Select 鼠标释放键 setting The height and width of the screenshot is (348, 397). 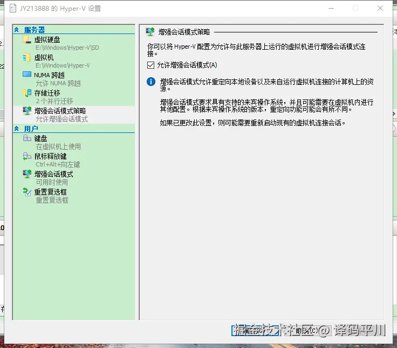(x=50, y=156)
